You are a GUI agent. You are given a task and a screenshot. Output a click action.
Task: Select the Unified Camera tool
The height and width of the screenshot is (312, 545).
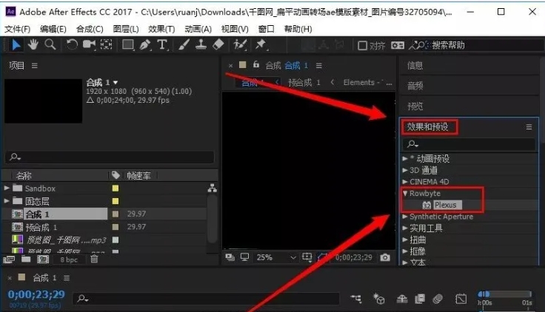(x=89, y=45)
